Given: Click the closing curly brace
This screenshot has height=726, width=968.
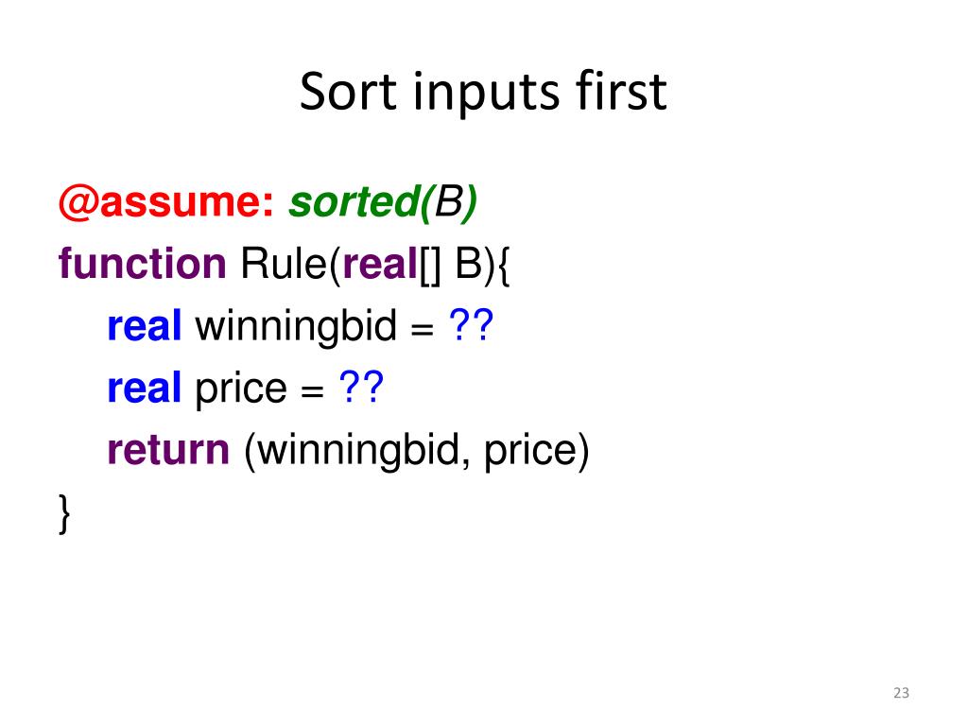Looking at the screenshot, I should (64, 512).
